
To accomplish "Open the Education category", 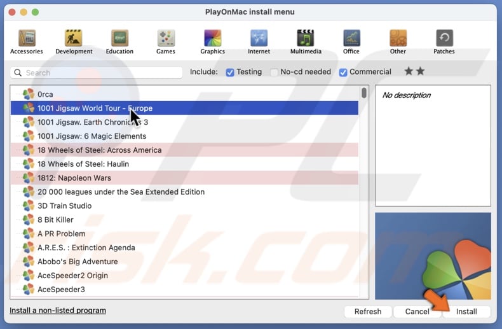I will (x=119, y=42).
